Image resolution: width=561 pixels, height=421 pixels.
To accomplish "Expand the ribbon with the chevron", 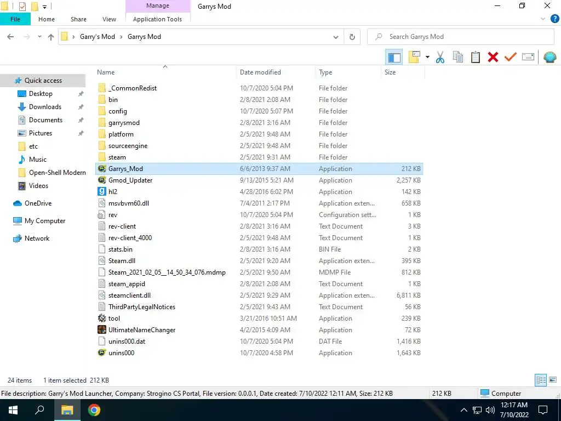I will point(543,19).
